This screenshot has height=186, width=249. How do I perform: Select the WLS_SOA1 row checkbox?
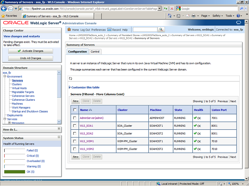tap(75, 126)
